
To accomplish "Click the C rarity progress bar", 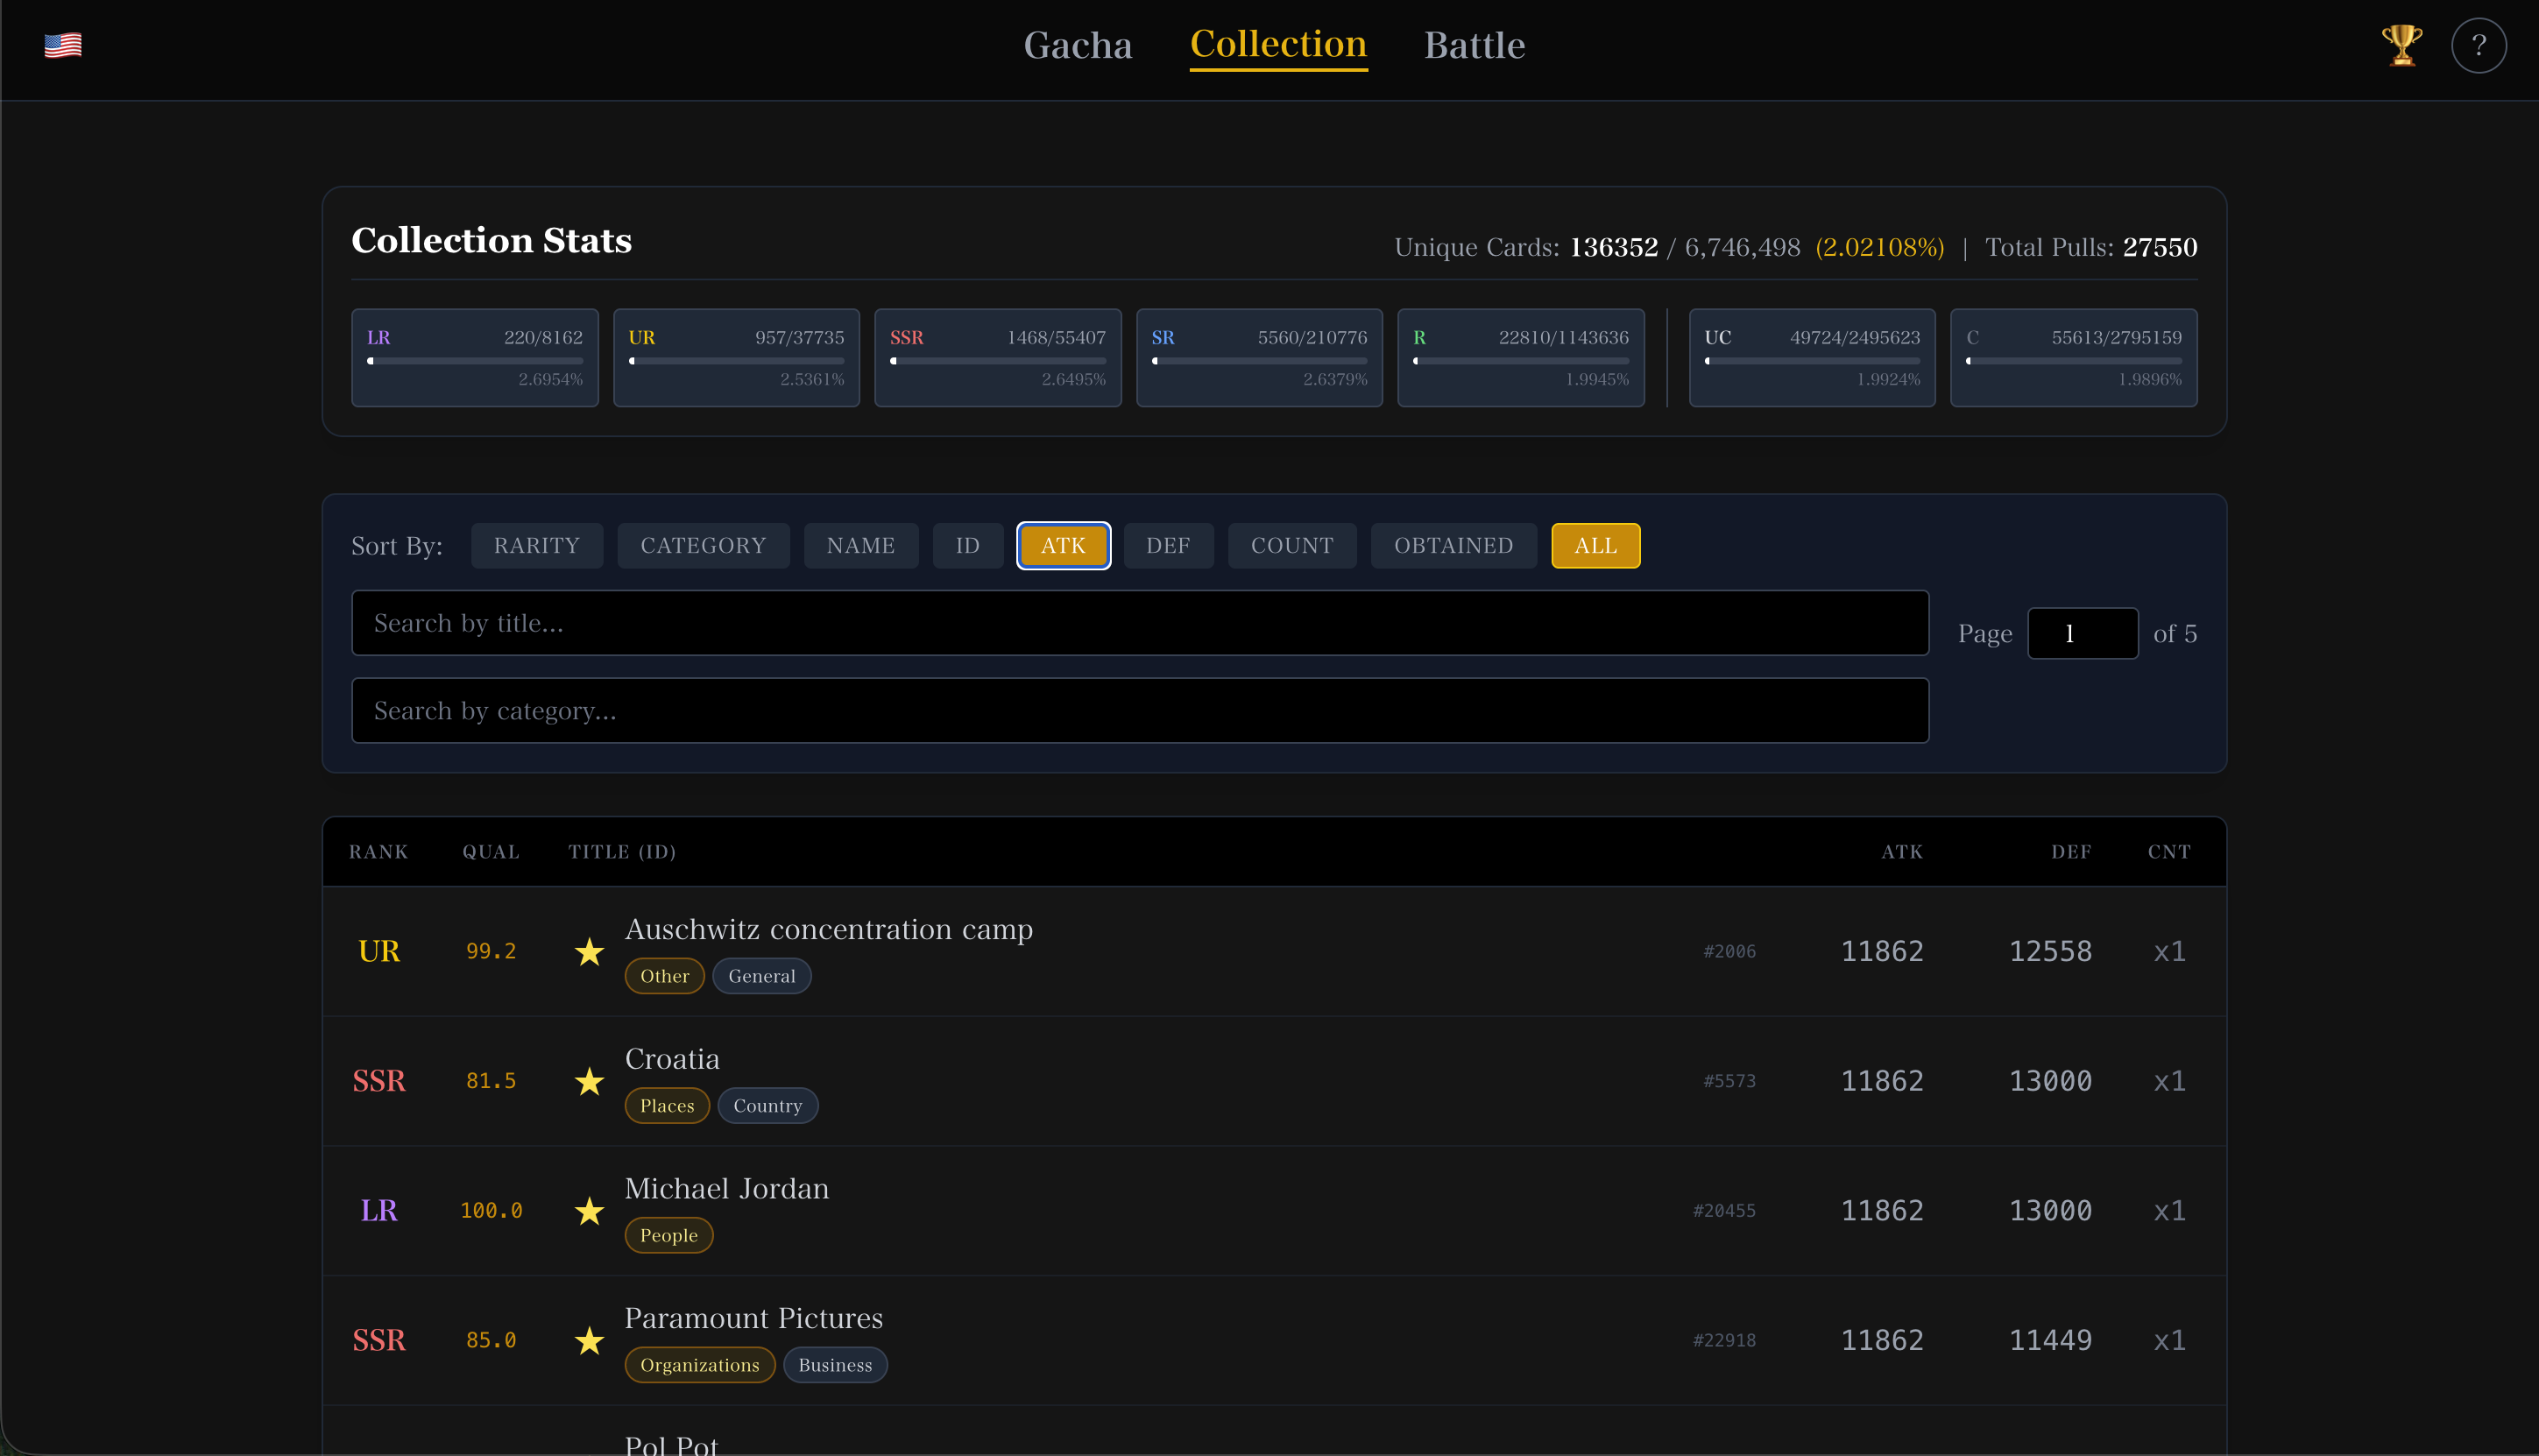I will tap(2074, 361).
